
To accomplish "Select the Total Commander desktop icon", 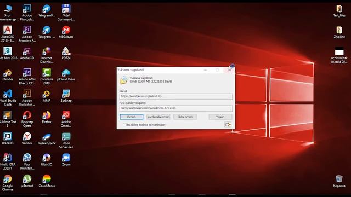I will [x=66, y=13].
